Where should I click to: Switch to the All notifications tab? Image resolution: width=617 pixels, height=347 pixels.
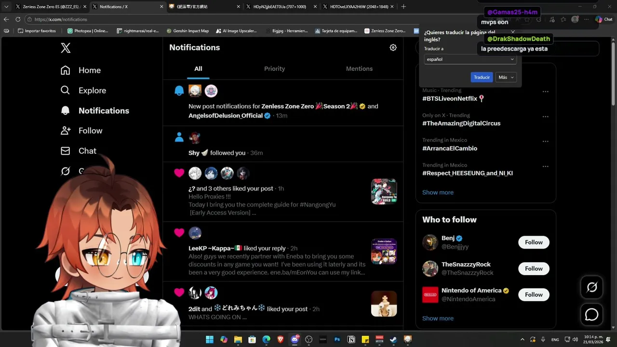pyautogui.click(x=198, y=69)
